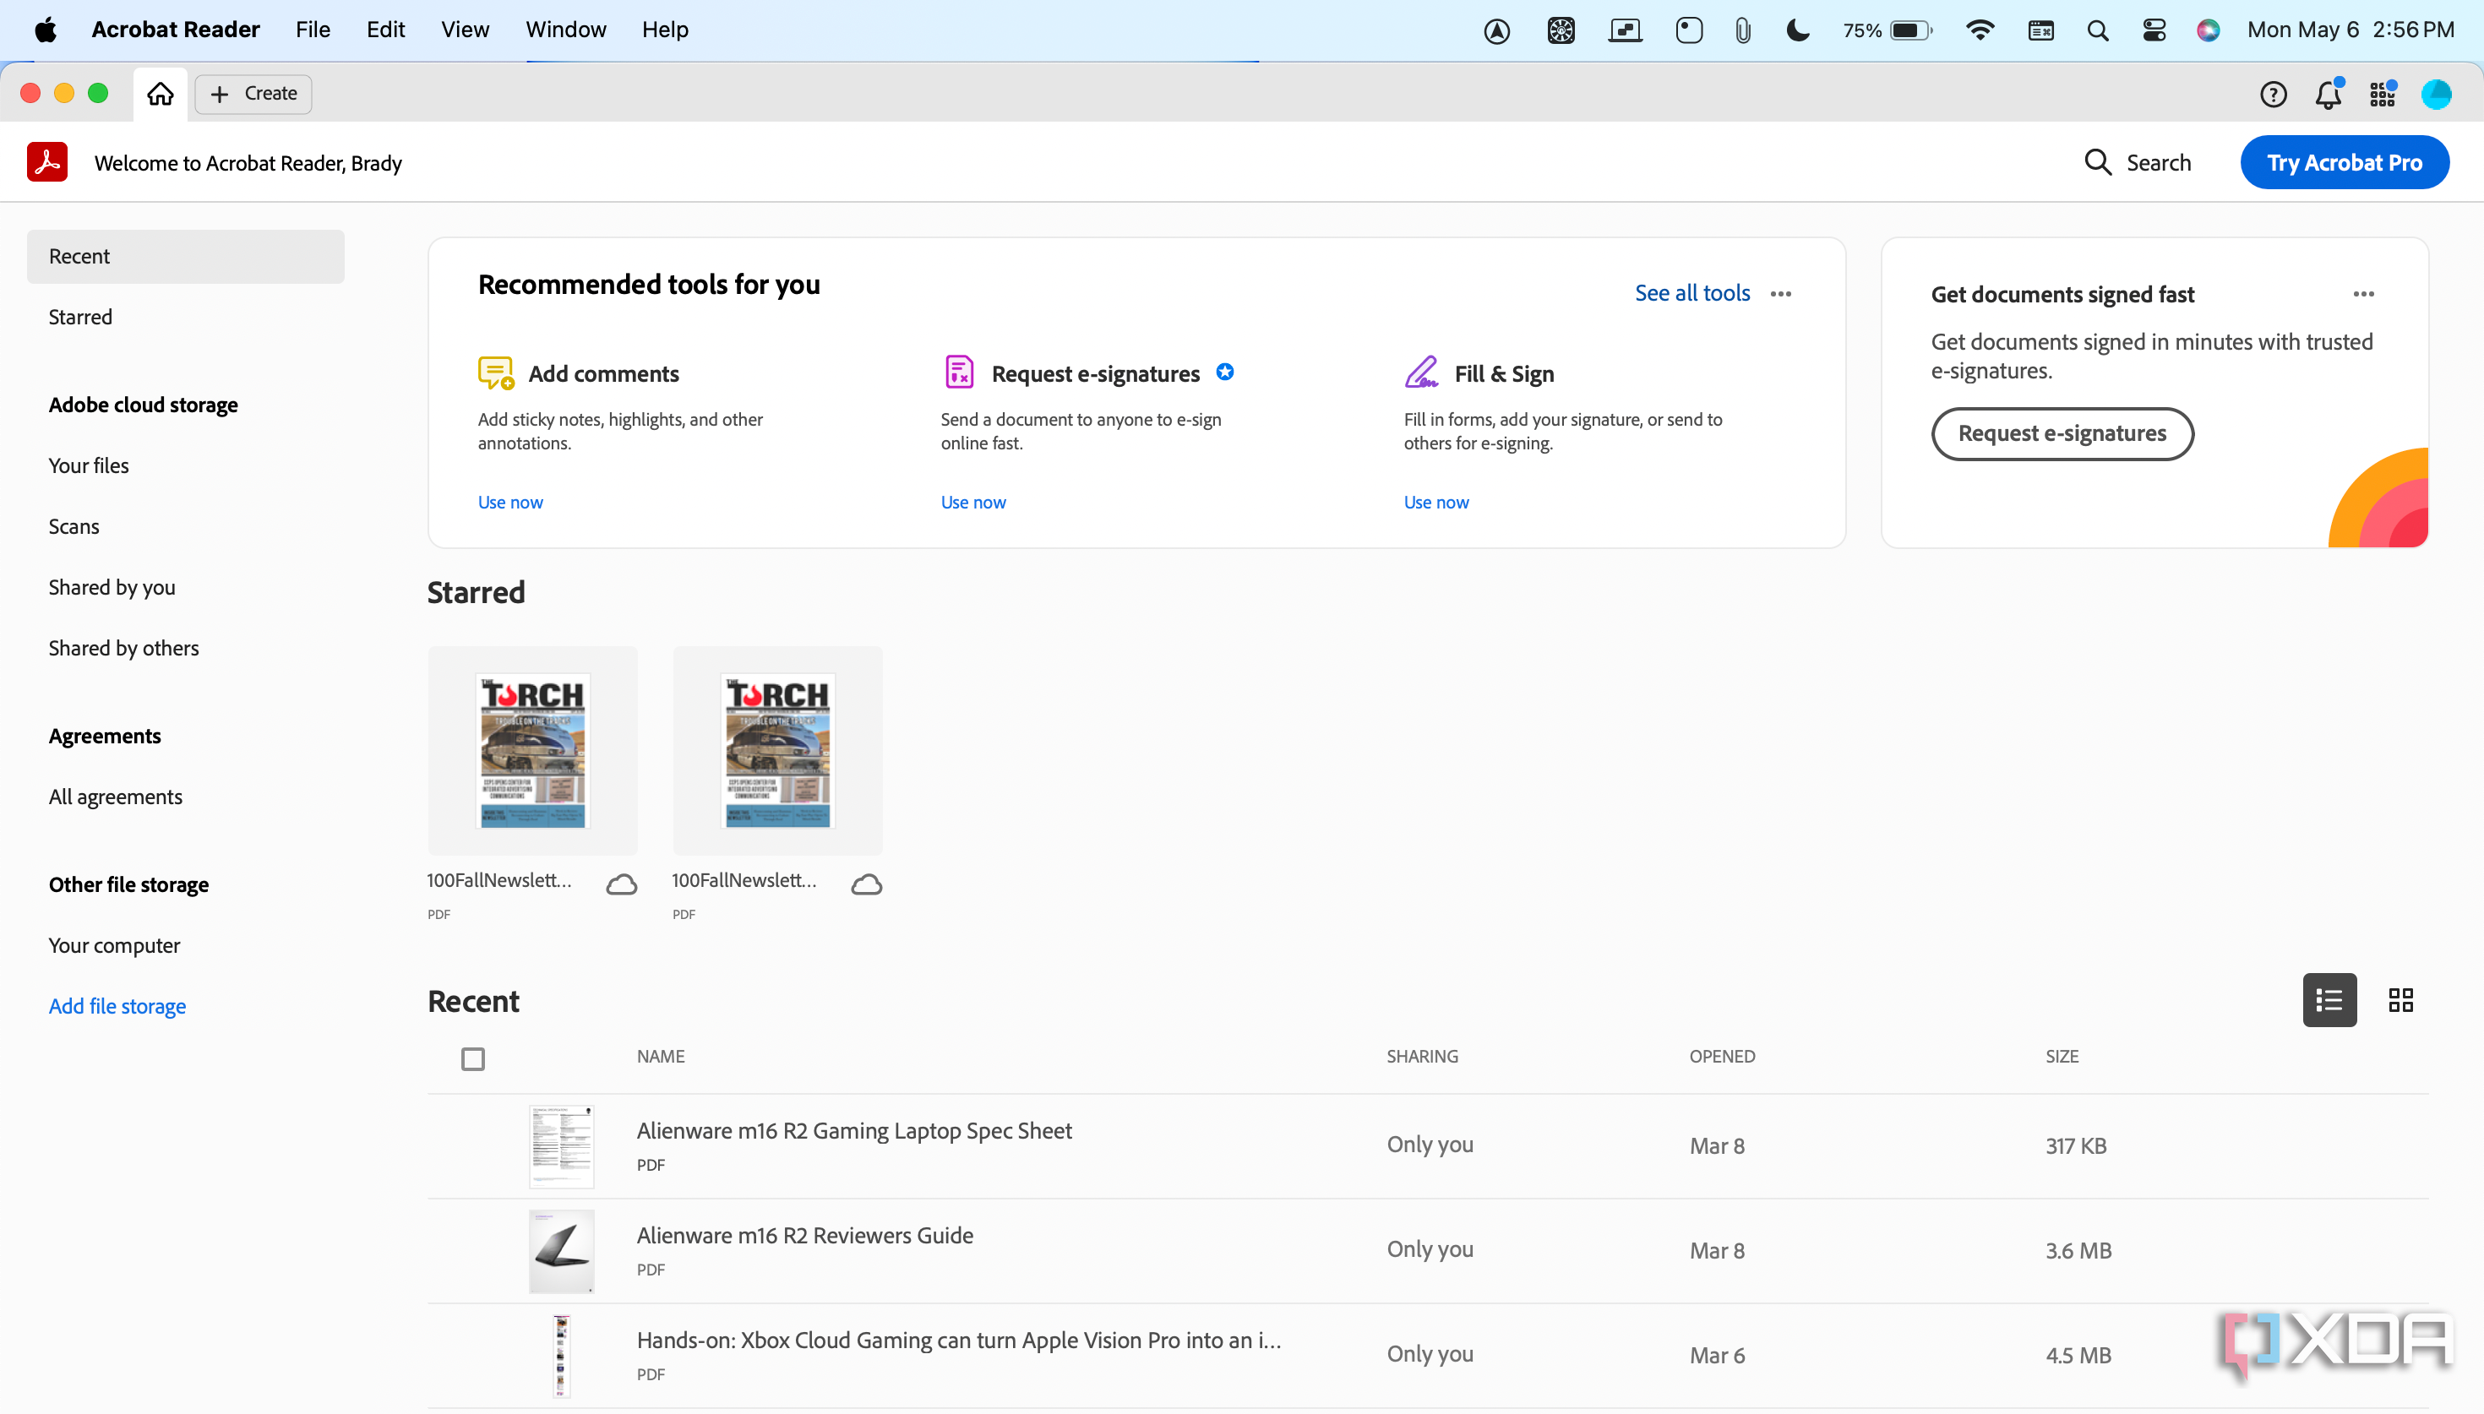Viewport: 2484px width, 1414px height.
Task: Open Scans in sidebar
Action: (x=74, y=526)
